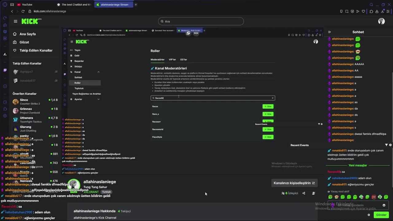Click Ekle button next to FlacoStyle
This screenshot has height=221, width=393.
pyautogui.click(x=268, y=137)
